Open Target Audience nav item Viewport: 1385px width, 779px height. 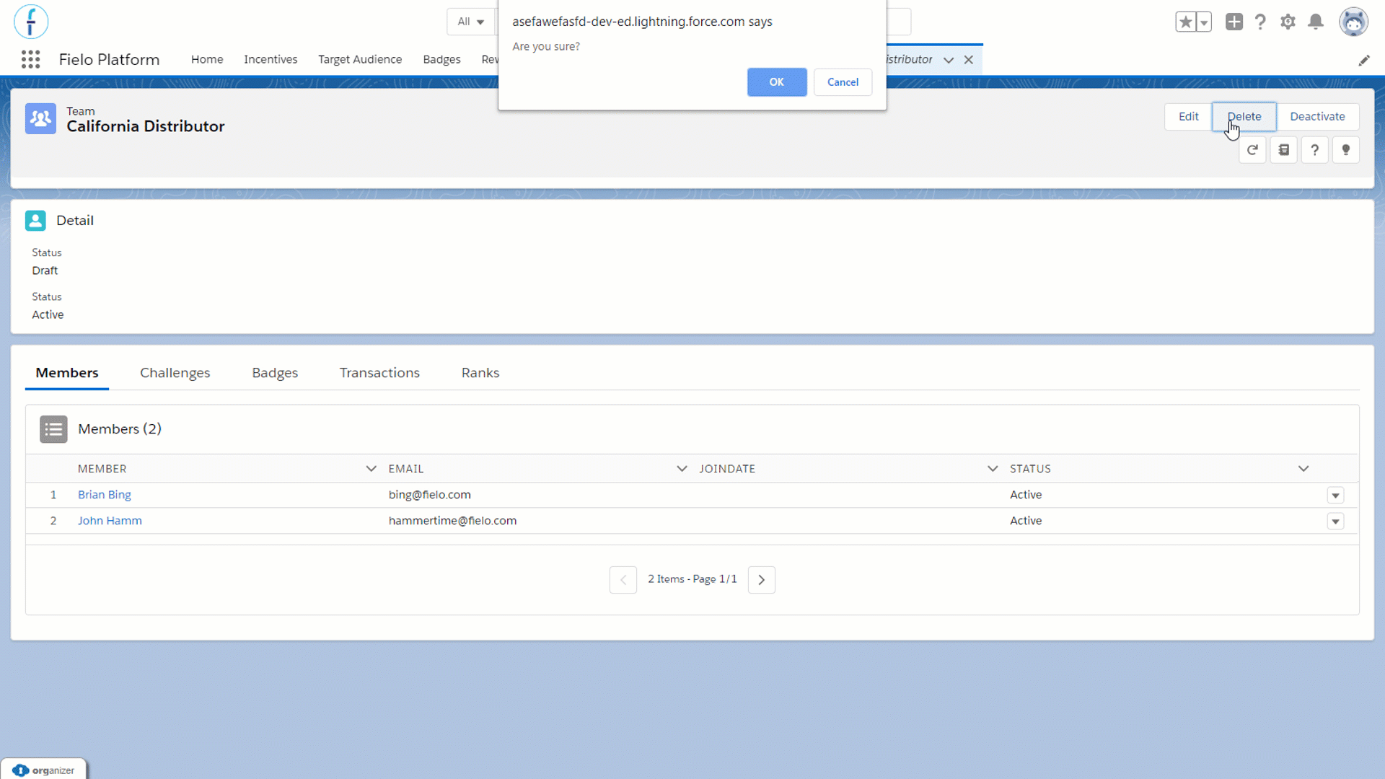click(360, 59)
